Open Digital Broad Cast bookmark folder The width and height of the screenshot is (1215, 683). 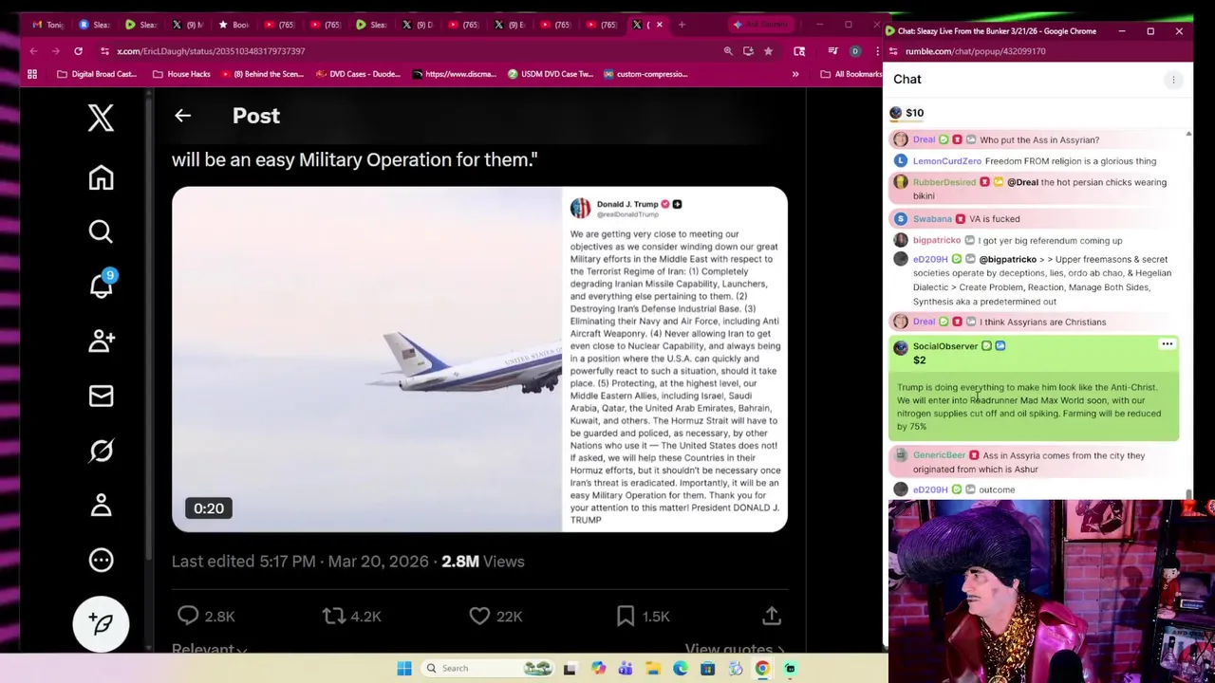(x=97, y=74)
